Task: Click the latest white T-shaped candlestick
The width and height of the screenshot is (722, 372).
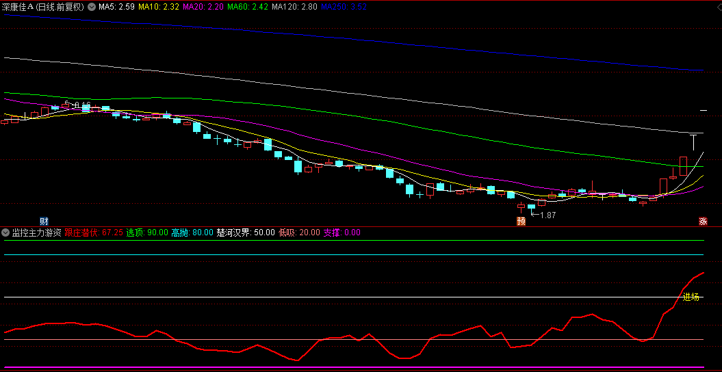Action: (x=693, y=142)
